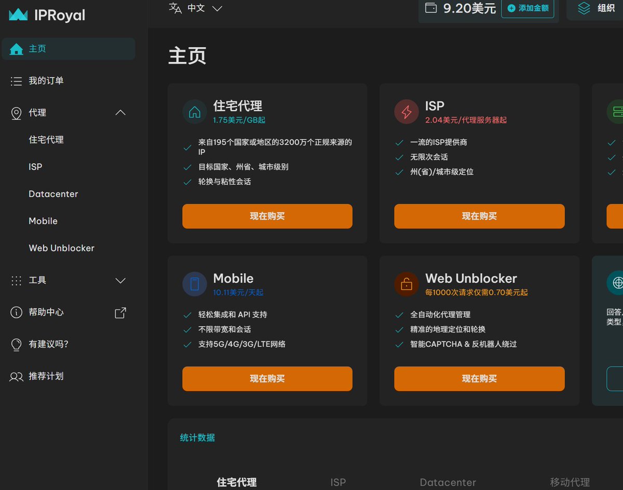
Task: Click the red lightning icon on ISP card
Action: [407, 112]
